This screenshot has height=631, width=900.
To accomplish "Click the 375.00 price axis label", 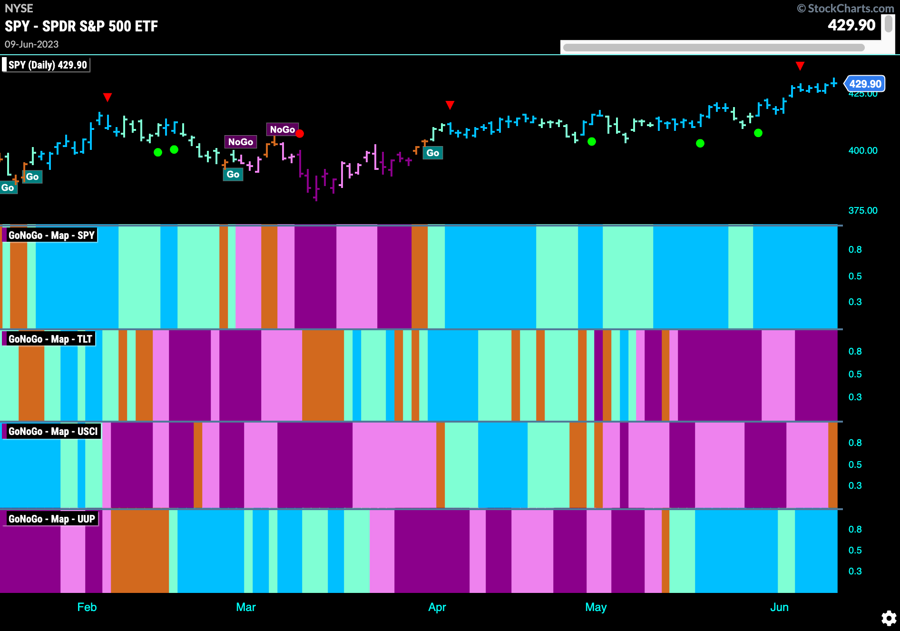I will click(x=863, y=210).
